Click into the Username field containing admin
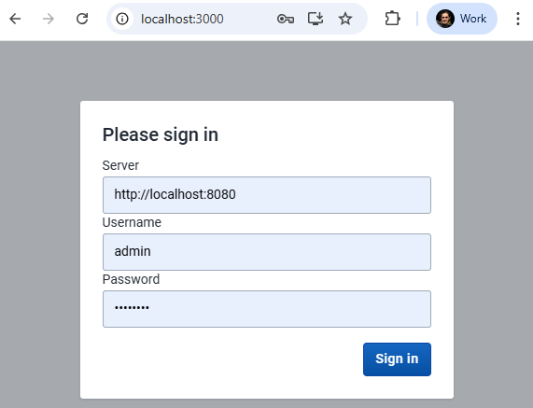This screenshot has width=533, height=408. pos(267,252)
